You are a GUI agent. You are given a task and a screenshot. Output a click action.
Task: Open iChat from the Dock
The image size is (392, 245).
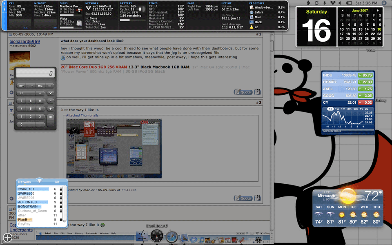[x=194, y=240]
